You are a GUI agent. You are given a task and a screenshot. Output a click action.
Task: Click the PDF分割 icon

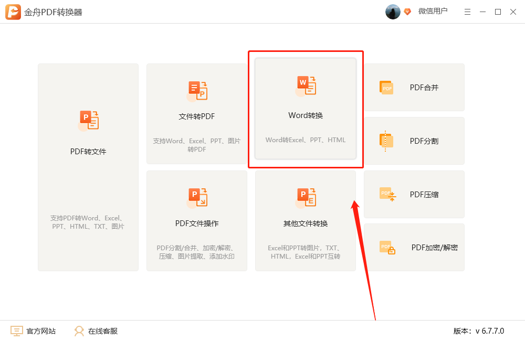(x=386, y=141)
